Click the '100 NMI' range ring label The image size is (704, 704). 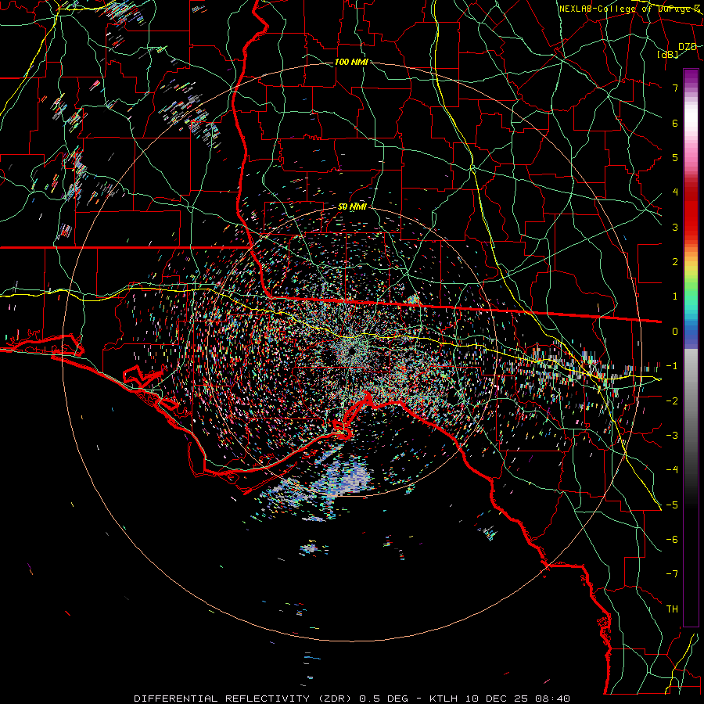pyautogui.click(x=351, y=62)
